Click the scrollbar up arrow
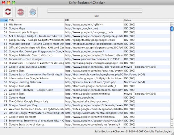 pyautogui.click(x=172, y=122)
